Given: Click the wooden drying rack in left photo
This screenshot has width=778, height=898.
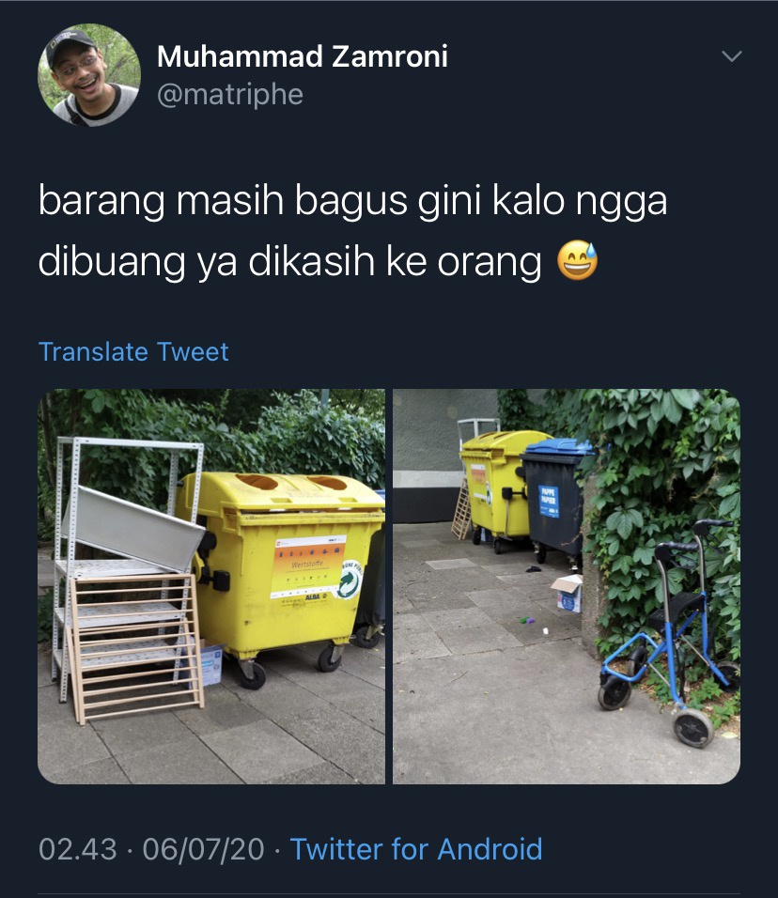Looking at the screenshot, I should click(136, 647).
